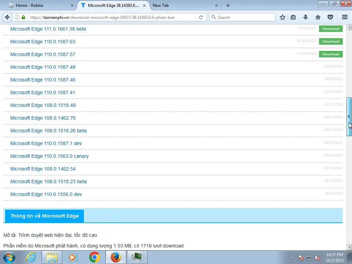The image size is (352, 264).
Task: Open the Action Center flag icon
Action: click(x=300, y=258)
